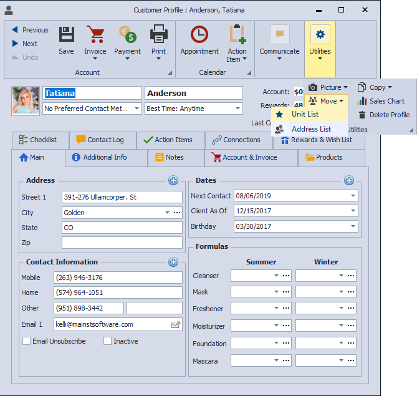417x396 pixels.
Task: Open the preferred contact method dropdown
Action: coord(137,109)
